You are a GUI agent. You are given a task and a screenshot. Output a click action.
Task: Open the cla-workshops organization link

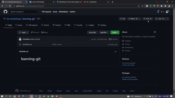point(14,19)
